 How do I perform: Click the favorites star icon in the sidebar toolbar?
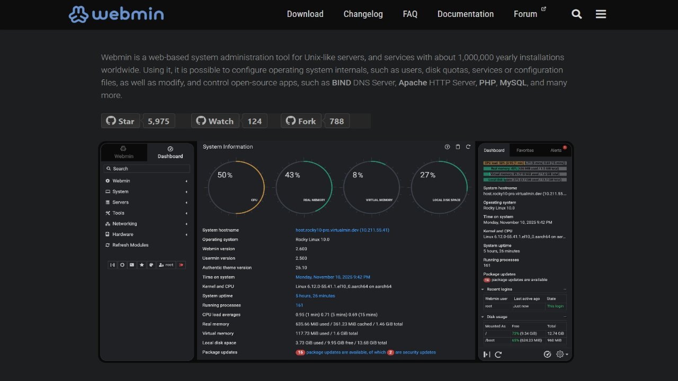141,265
